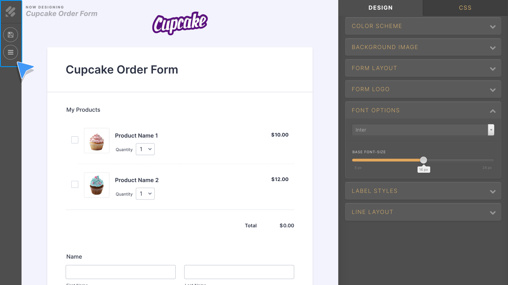Viewport: 508px width, 285px height.
Task: Open Product Name 2 quantity dropdown
Action: (x=145, y=194)
